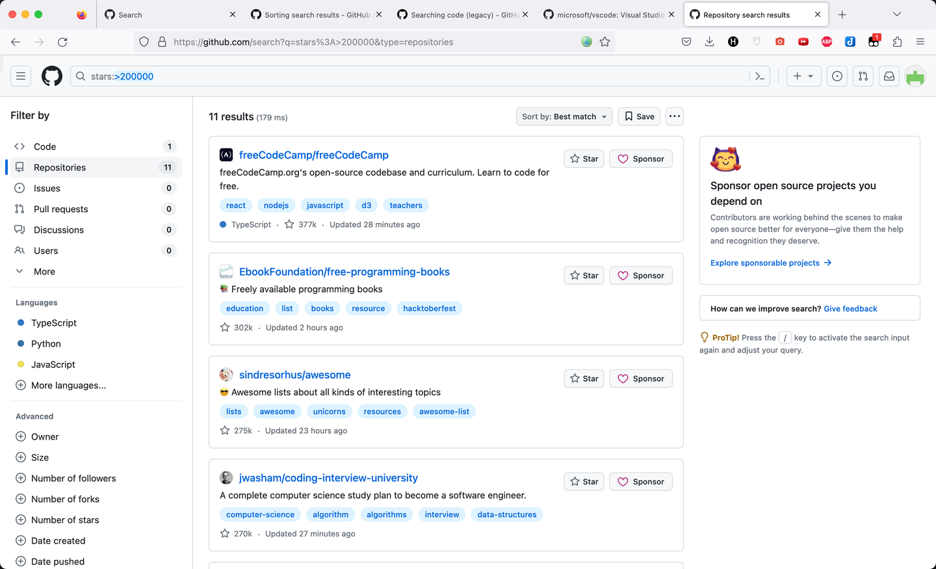Viewport: 936px width, 569px height.
Task: Select the unicorns topic tag
Action: (x=330, y=412)
